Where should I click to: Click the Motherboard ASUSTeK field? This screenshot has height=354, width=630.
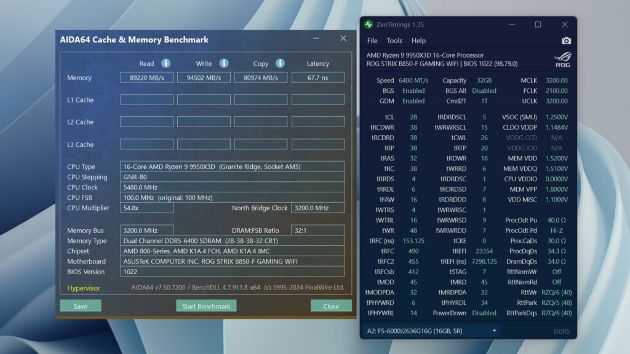pyautogui.click(x=232, y=261)
